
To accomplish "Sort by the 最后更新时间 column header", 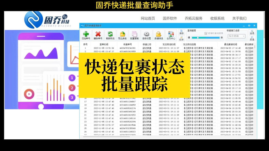I will tap(231, 44).
